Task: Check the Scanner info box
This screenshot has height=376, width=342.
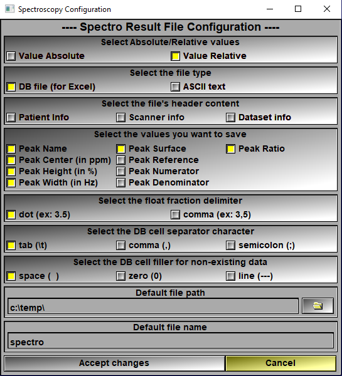Action: [x=121, y=118]
